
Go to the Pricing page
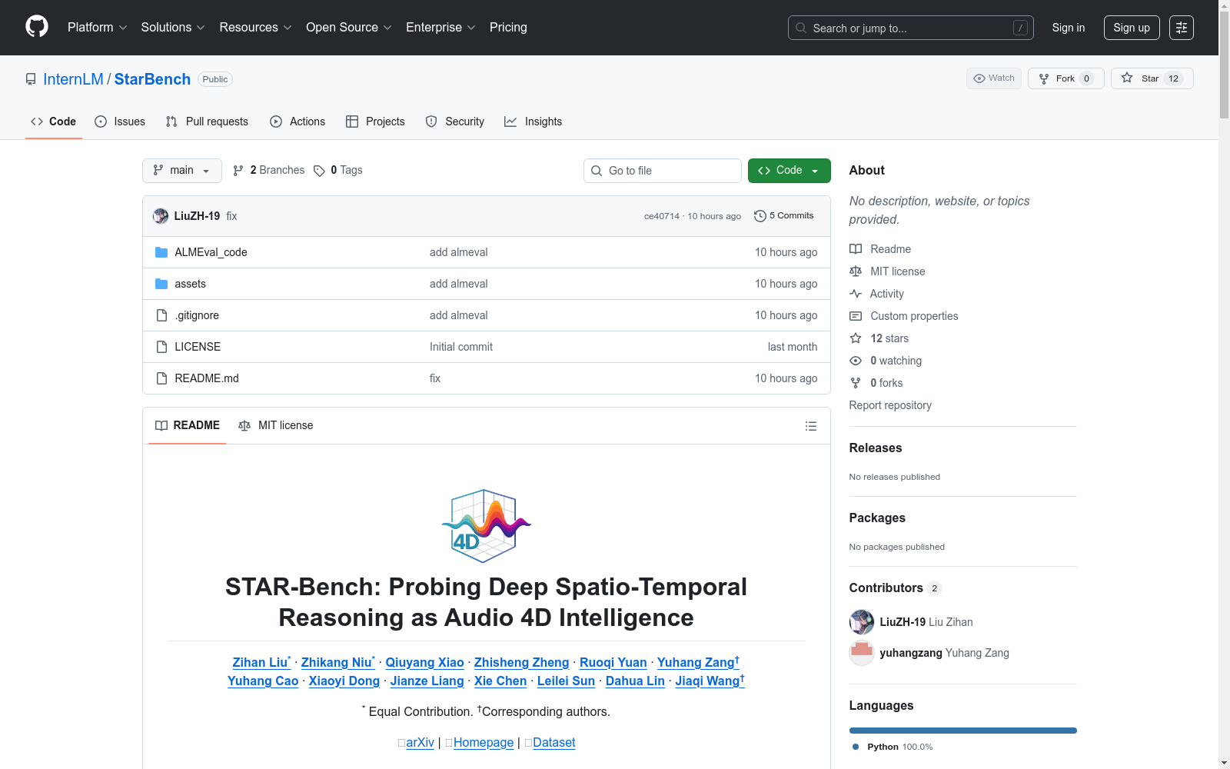[508, 28]
